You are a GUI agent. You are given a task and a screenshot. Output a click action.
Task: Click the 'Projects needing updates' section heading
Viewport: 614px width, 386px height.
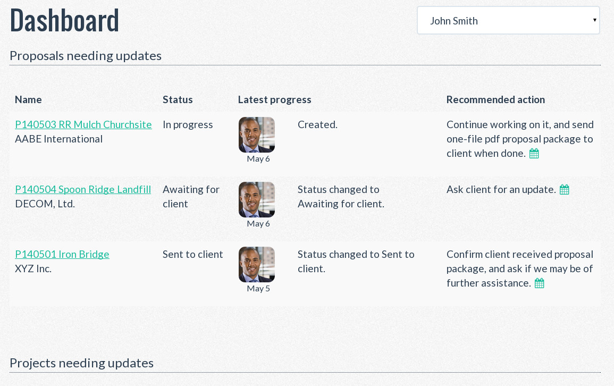(82, 363)
